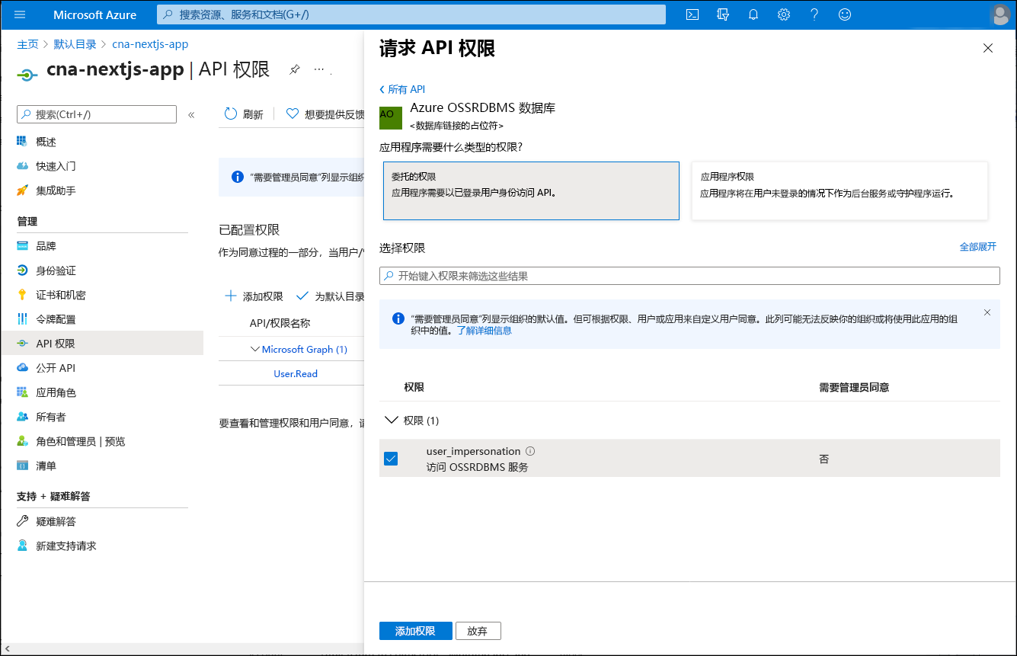Viewport: 1017px width, 656px height.
Task: Open the notifications bell
Action: point(753,14)
